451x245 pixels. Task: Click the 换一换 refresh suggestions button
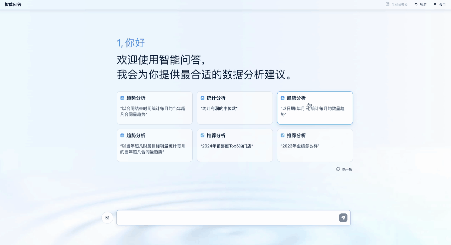(344, 169)
